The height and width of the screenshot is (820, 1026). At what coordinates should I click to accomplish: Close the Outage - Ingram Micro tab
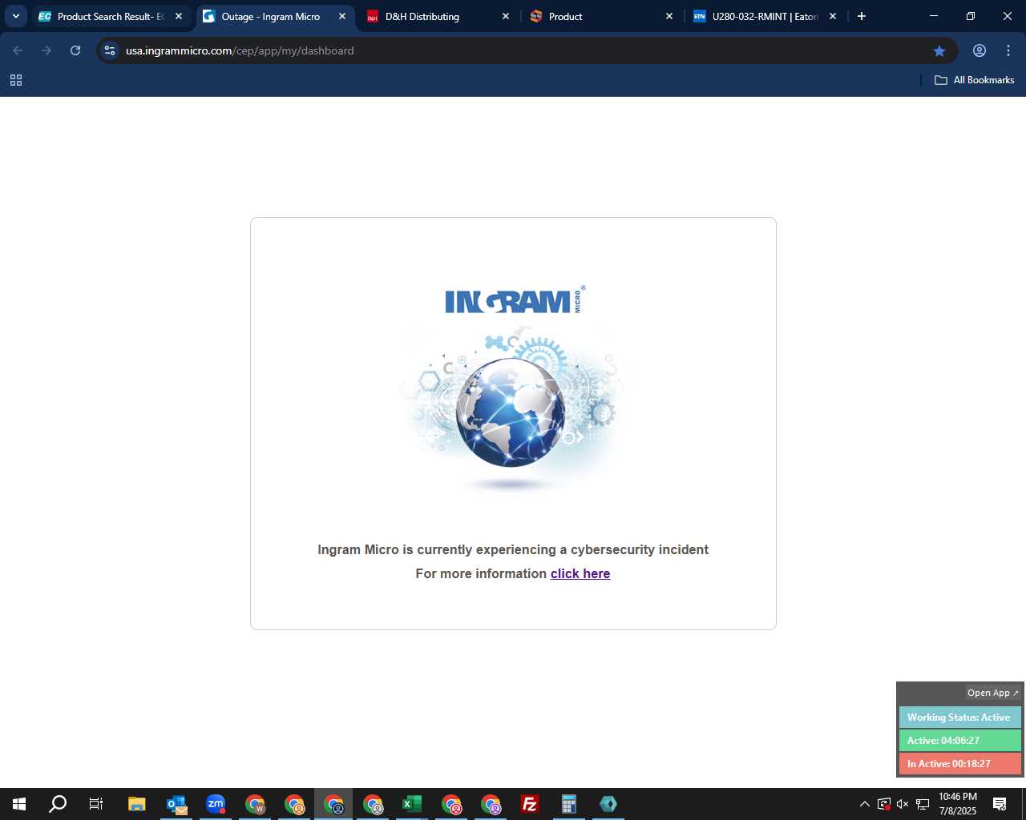pyautogui.click(x=342, y=16)
